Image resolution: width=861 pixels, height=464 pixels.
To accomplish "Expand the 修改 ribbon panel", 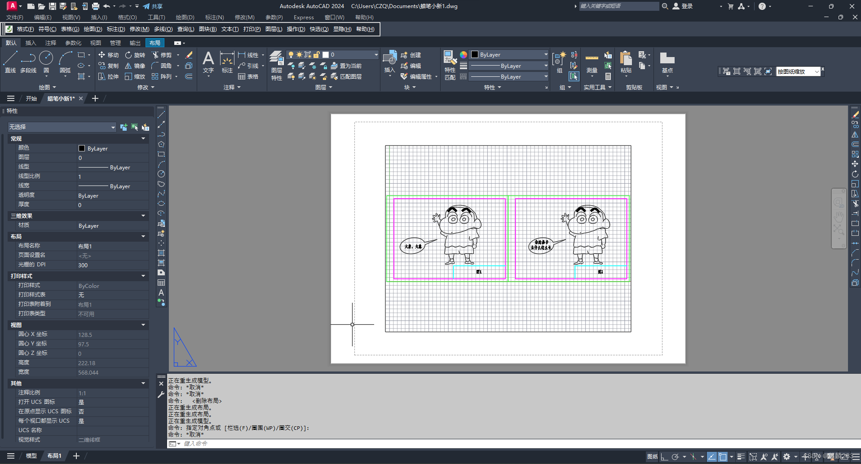I will coord(146,88).
